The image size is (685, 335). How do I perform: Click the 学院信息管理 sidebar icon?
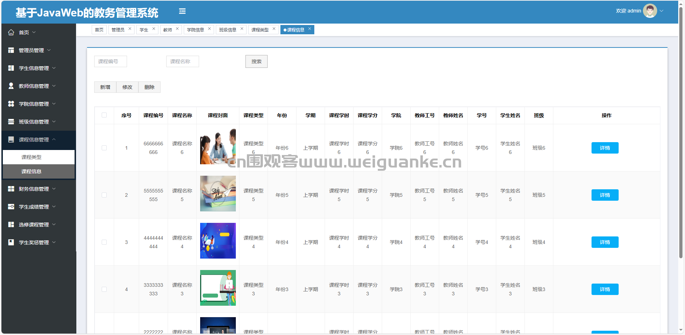pos(11,104)
